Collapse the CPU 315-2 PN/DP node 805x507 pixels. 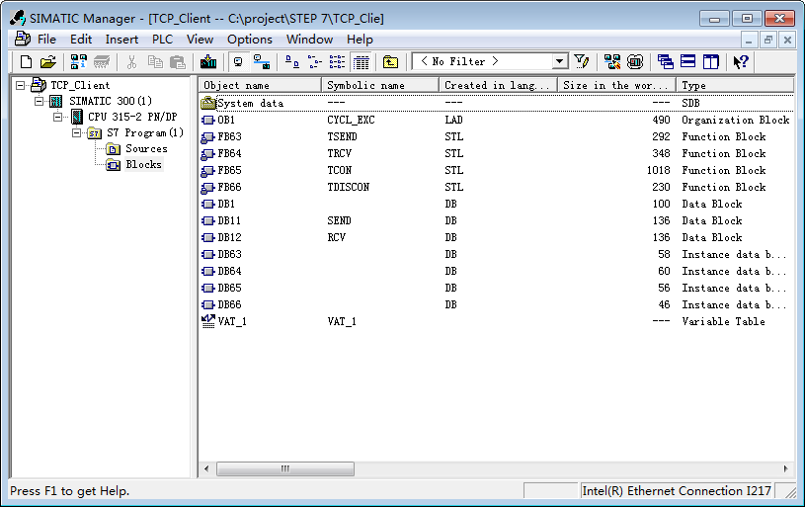58,118
